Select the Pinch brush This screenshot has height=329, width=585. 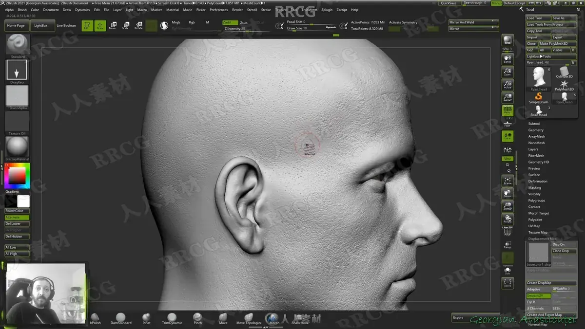pos(197,319)
